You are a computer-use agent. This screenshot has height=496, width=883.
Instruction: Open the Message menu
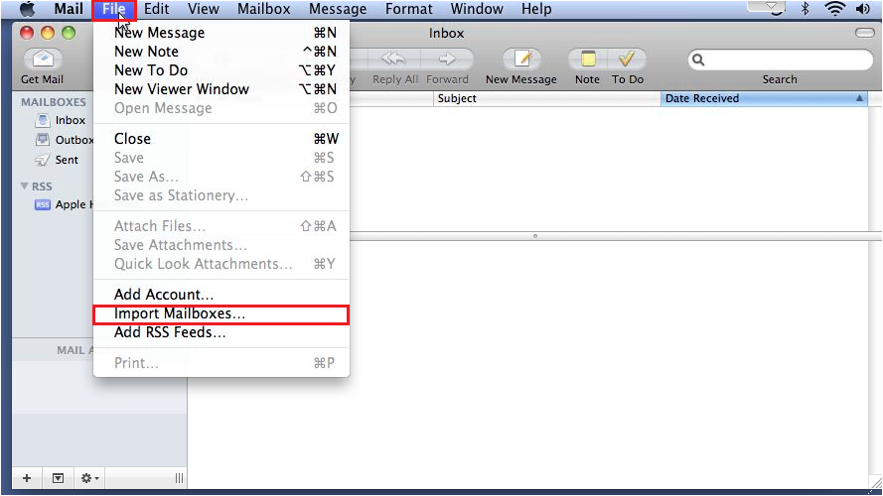click(338, 9)
